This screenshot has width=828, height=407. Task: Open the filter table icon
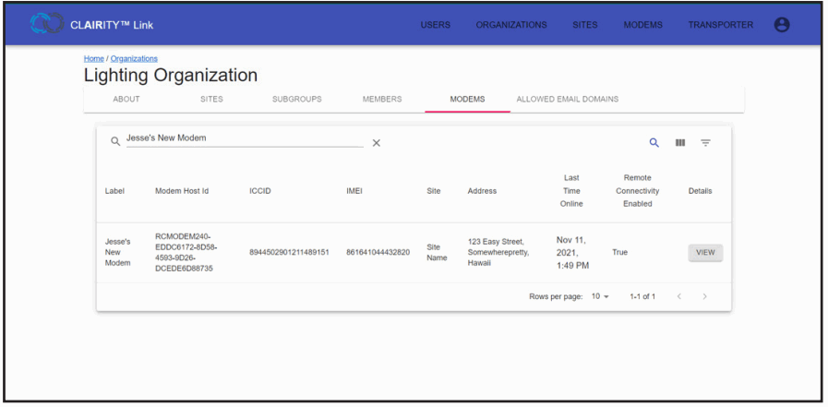coord(705,143)
